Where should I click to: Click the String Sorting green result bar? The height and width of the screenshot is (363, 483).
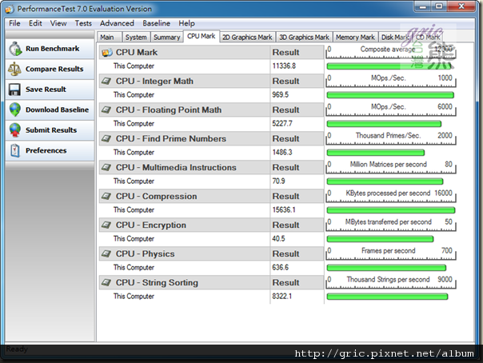tap(387, 297)
